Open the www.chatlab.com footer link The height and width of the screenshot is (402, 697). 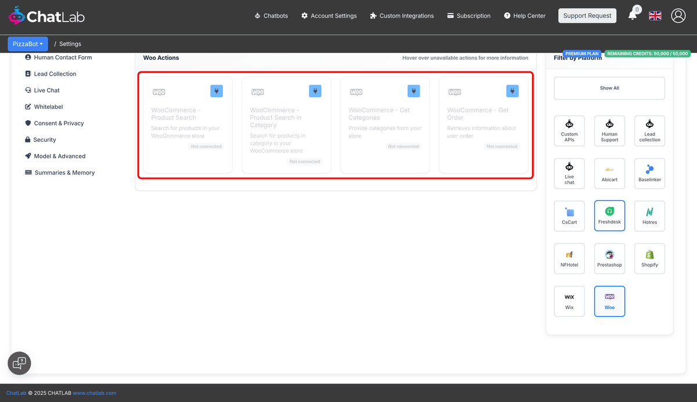click(95, 393)
